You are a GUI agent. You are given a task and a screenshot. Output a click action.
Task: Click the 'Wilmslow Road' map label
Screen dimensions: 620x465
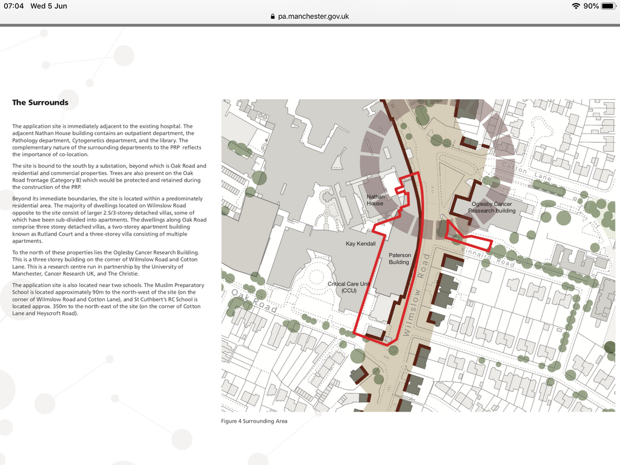(416, 295)
